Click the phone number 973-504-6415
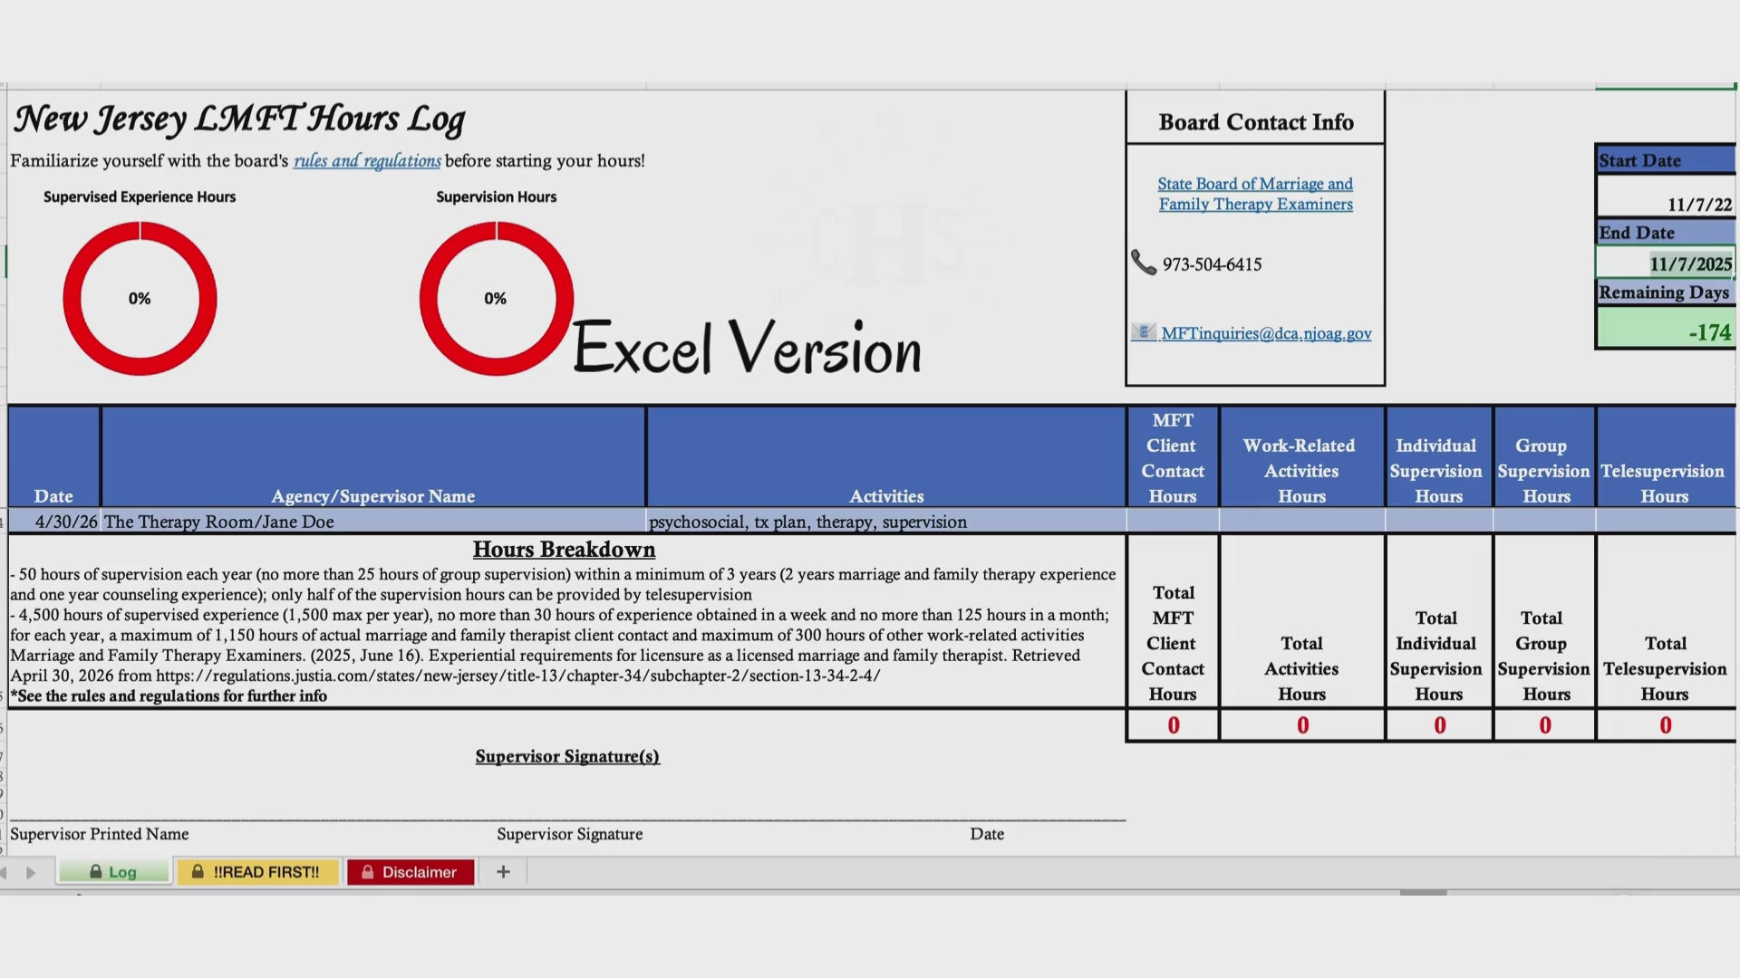 (x=1212, y=264)
